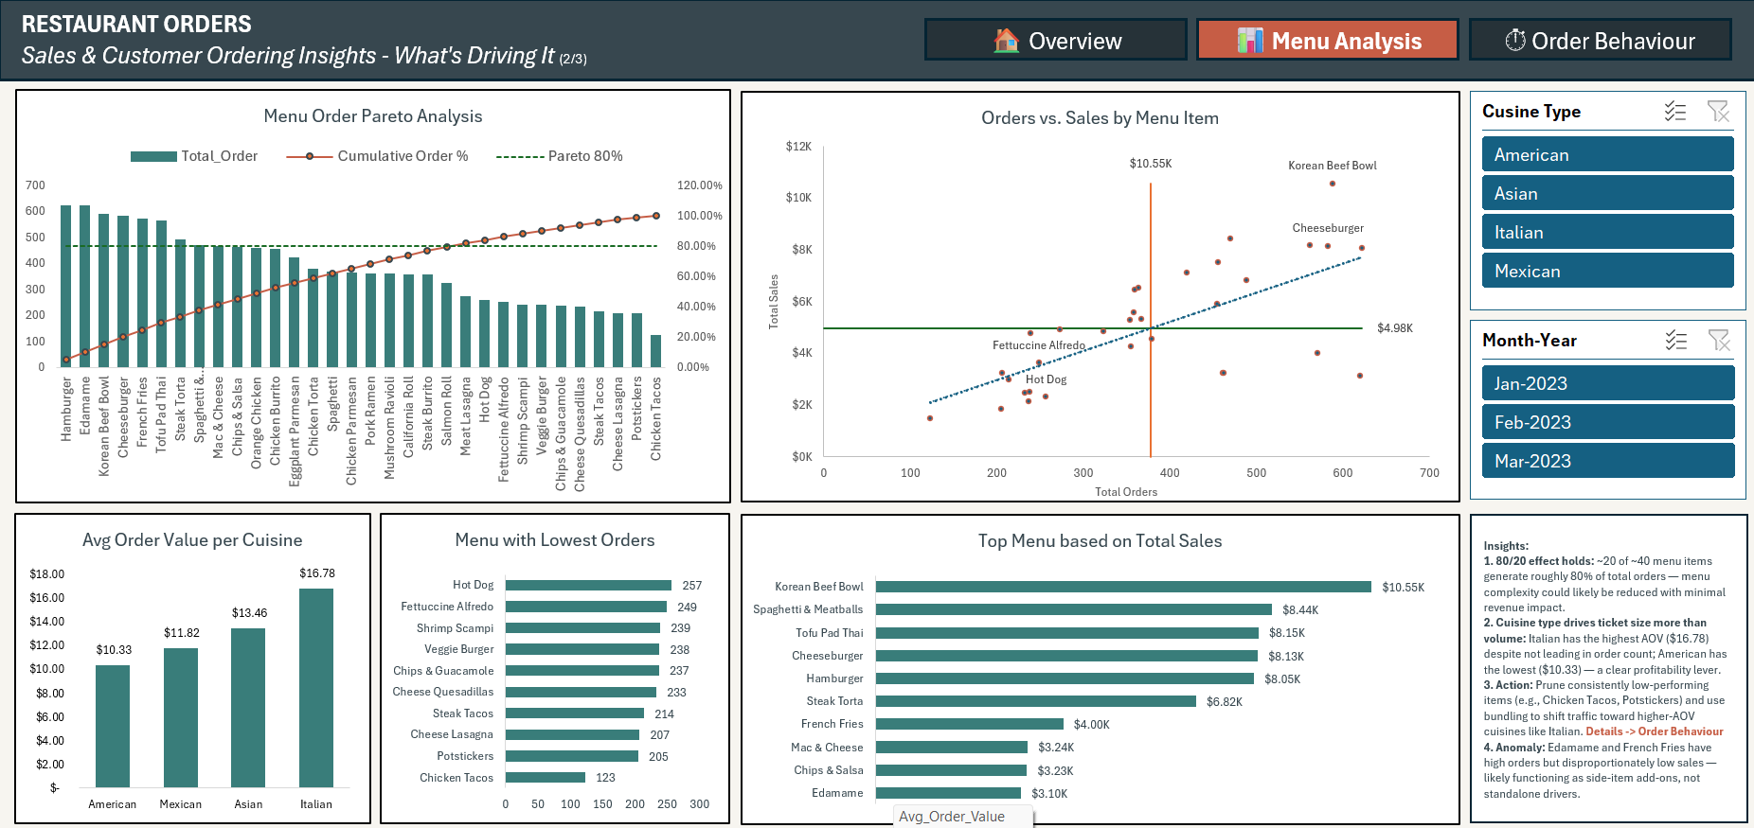Click the Edamame $3.10K bar
The image size is (1754, 828).
tap(948, 793)
